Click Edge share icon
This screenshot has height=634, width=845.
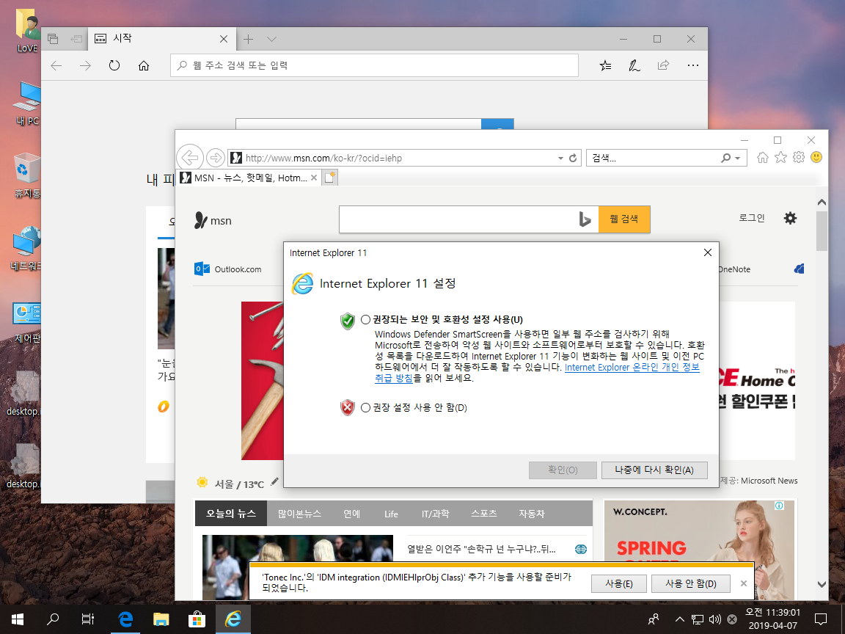pyautogui.click(x=663, y=66)
